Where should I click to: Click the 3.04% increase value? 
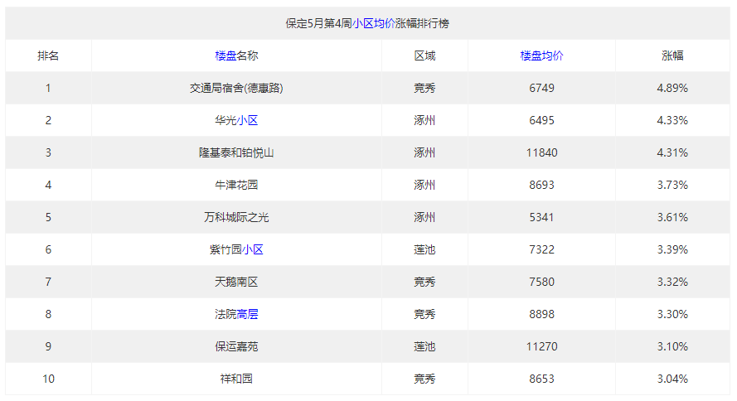[672, 379]
